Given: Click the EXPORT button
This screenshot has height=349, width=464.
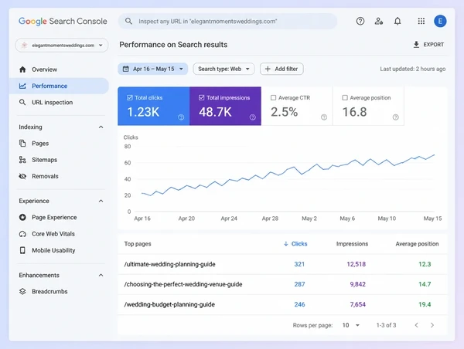Looking at the screenshot, I should coord(428,45).
